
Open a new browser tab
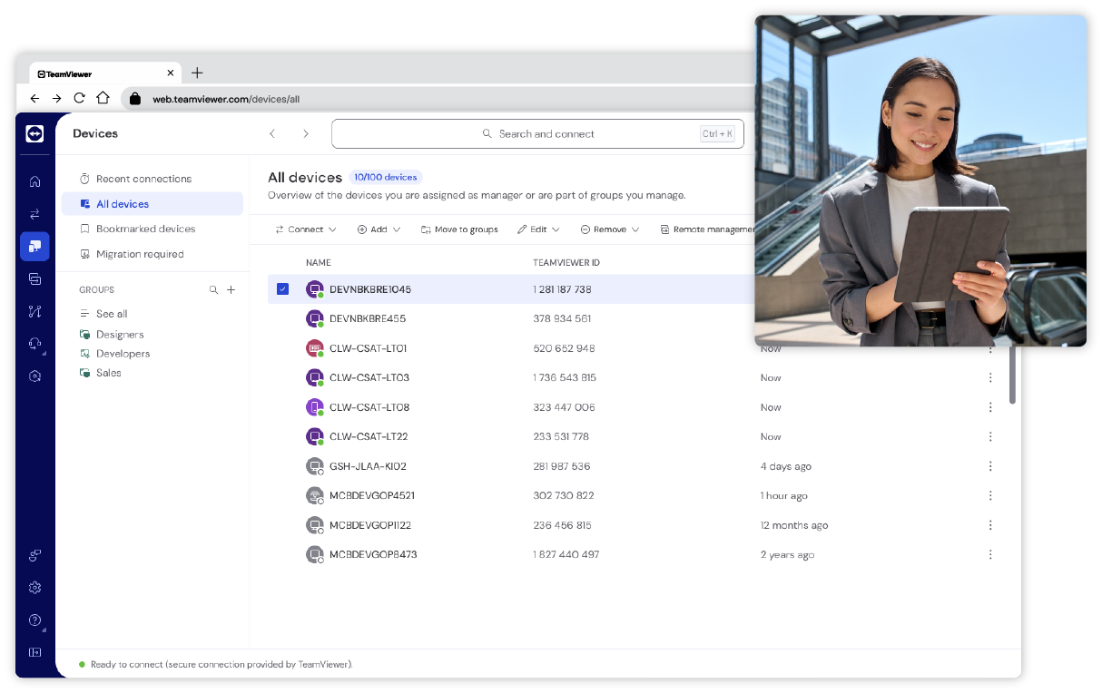[x=197, y=73]
